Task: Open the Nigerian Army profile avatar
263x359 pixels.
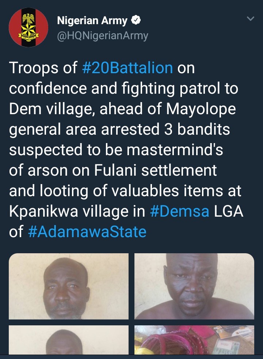Action: 28,28
